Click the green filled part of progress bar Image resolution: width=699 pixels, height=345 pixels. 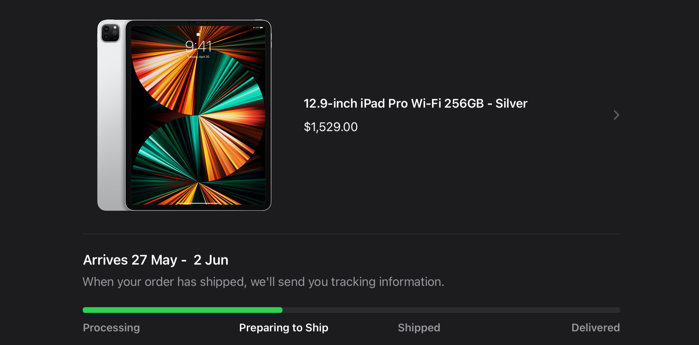(182, 310)
